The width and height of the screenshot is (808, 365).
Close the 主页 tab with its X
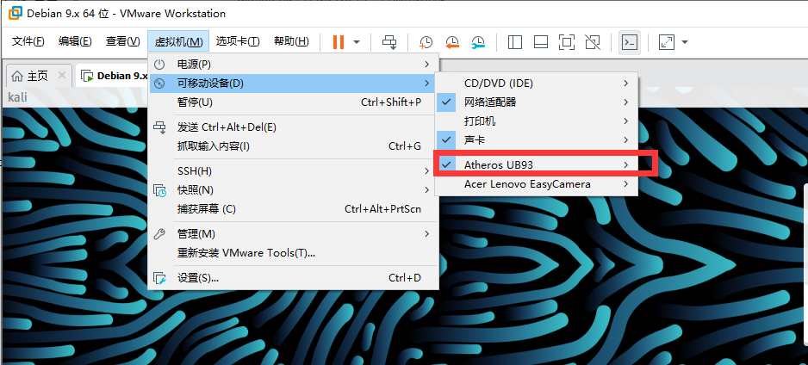pos(62,75)
